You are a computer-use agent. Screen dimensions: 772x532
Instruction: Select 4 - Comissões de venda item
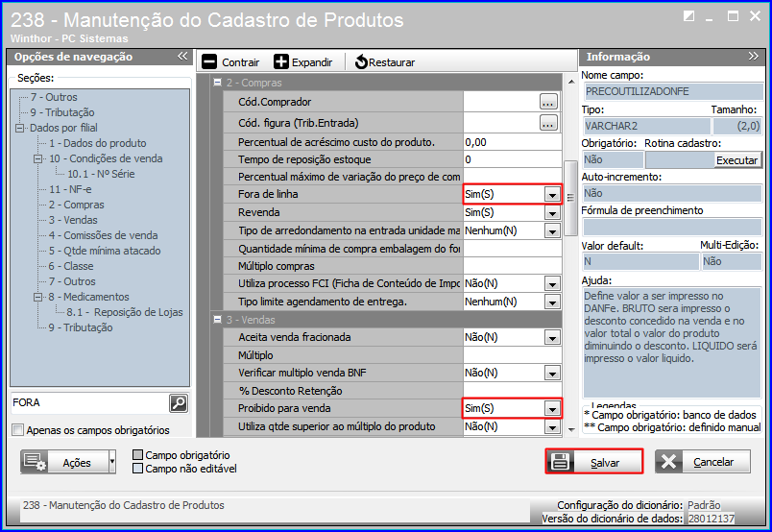point(104,235)
